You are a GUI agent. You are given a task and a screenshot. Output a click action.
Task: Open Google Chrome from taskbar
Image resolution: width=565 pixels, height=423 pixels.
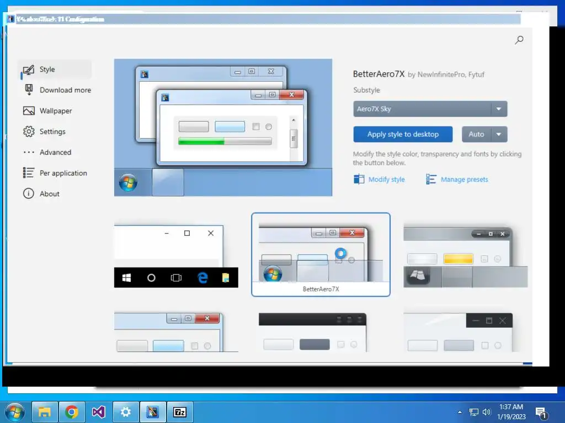coord(72,412)
